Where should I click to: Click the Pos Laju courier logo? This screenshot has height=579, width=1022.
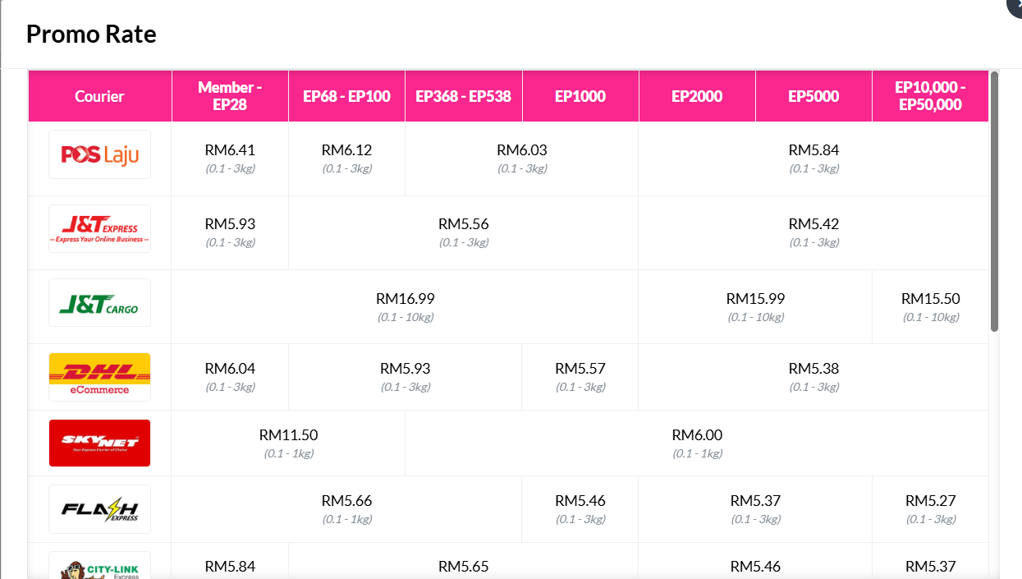(99, 154)
